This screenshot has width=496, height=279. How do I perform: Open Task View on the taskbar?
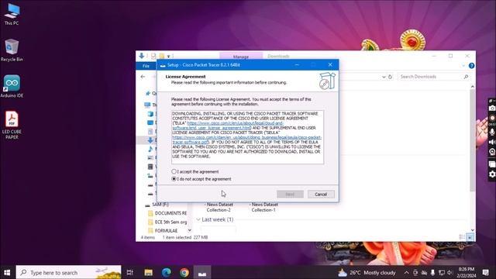(x=130, y=272)
